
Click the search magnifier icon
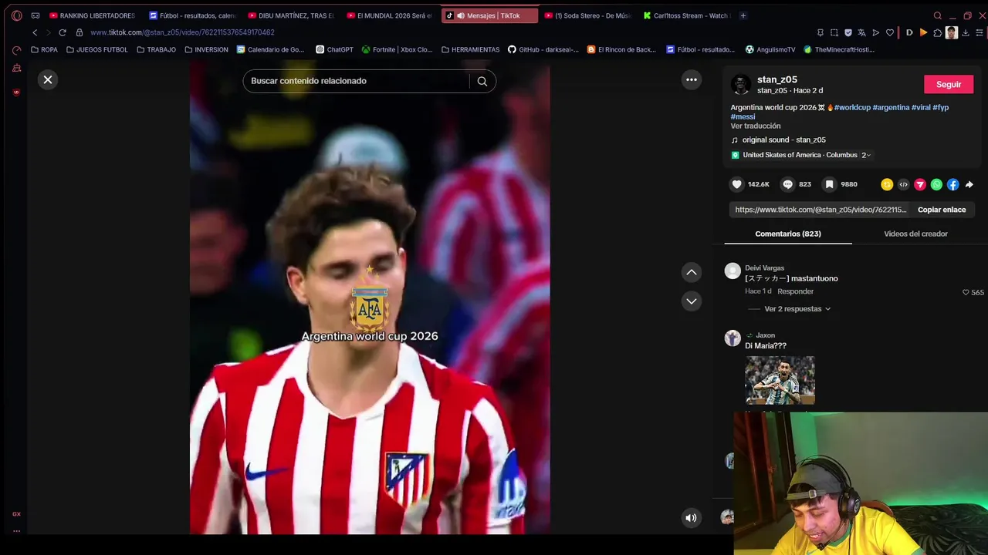[482, 81]
